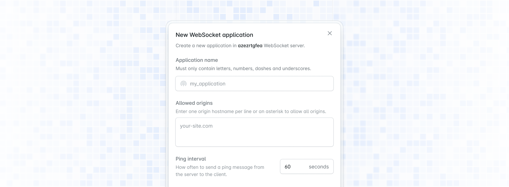
Task: Focus the Ping interval number field
Action: (293, 167)
